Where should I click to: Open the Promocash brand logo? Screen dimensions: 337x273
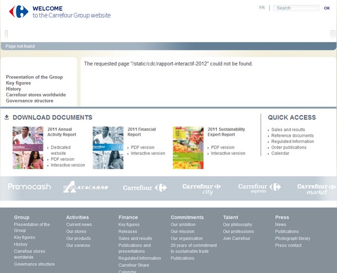[x=29, y=187]
